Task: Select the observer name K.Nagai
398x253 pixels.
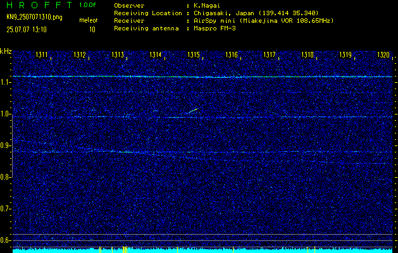Action: pyautogui.click(x=207, y=6)
